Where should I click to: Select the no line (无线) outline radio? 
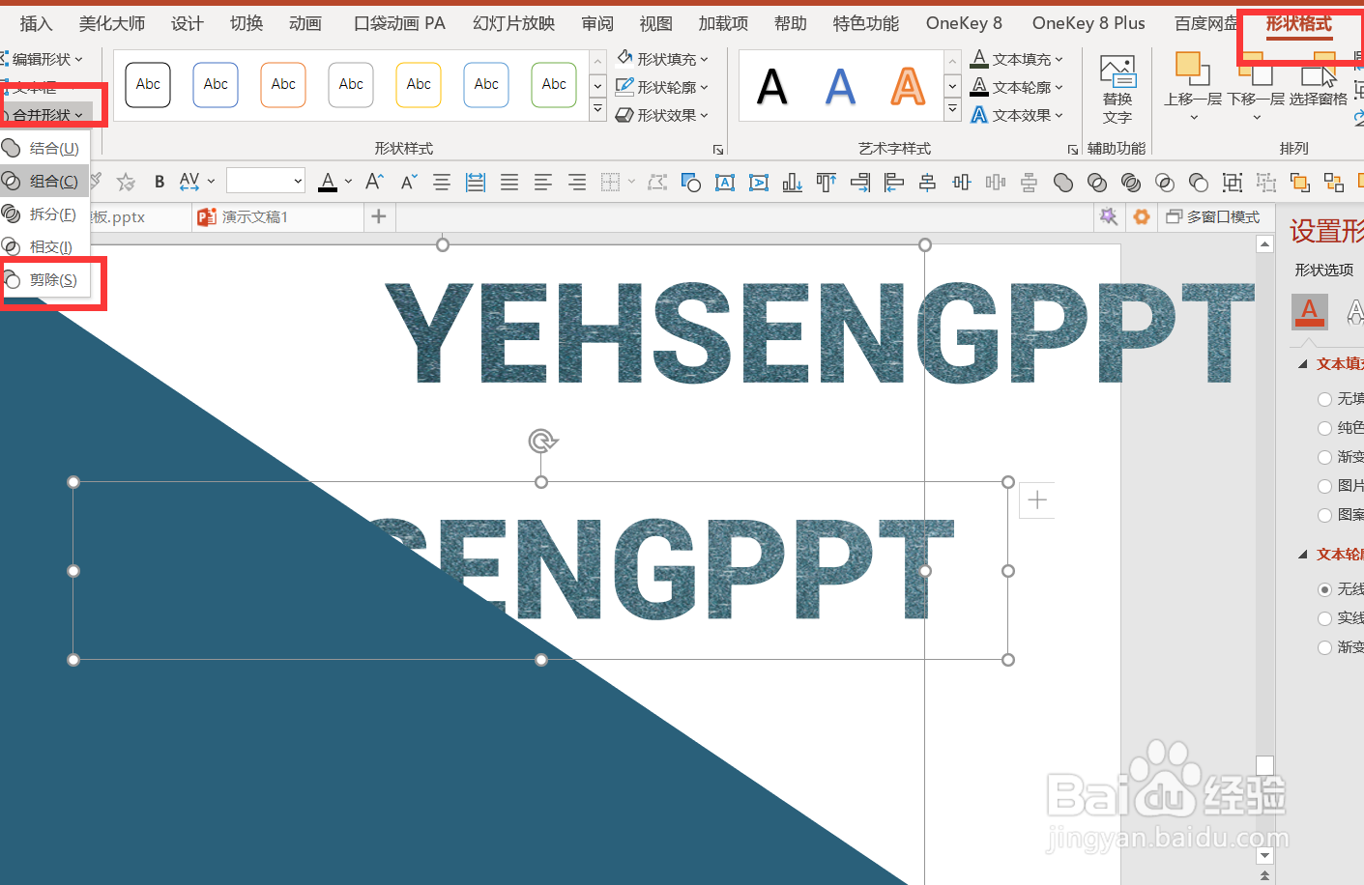coord(1325,589)
